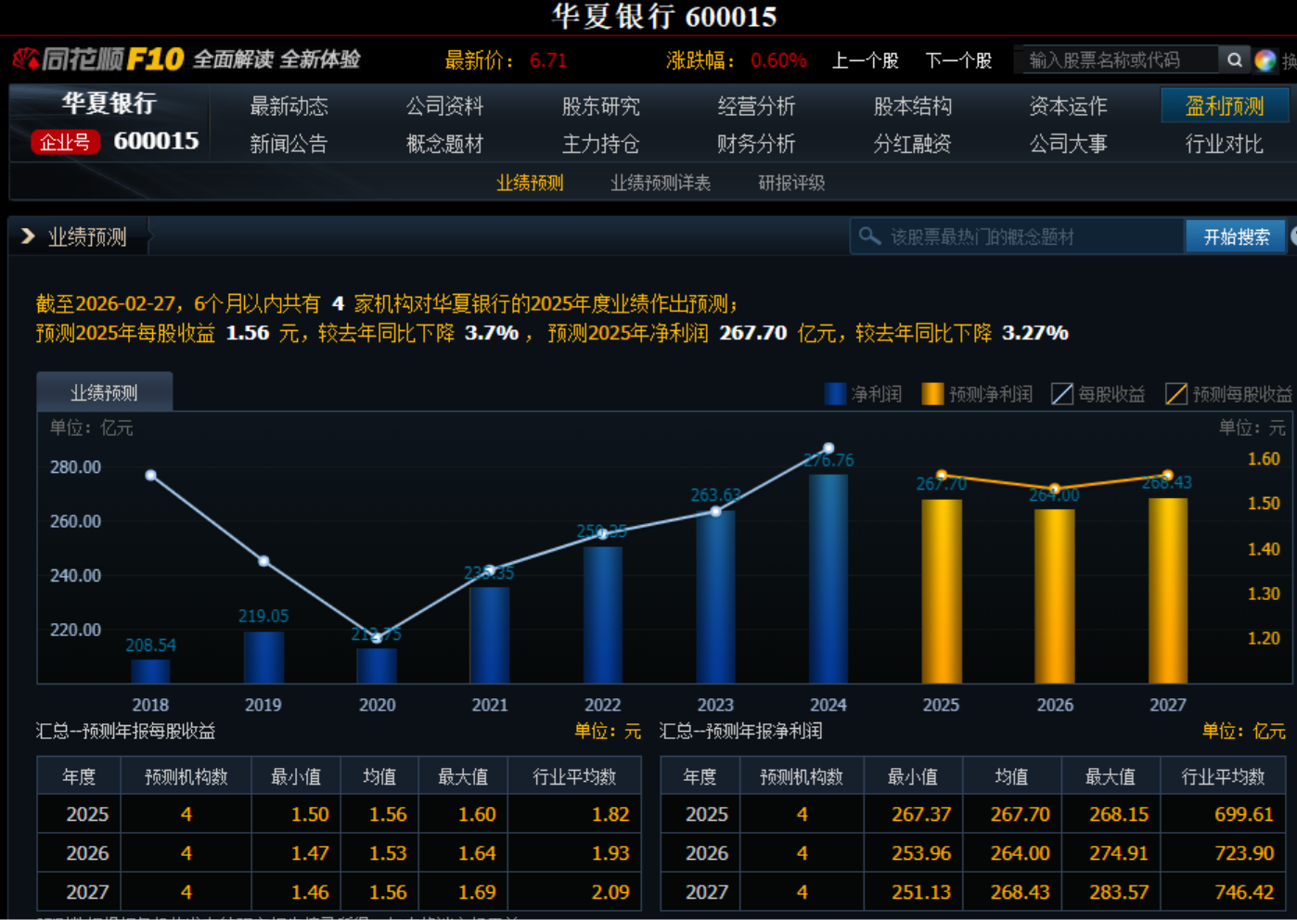Switch to the 财务分析 tab
The width and height of the screenshot is (1297, 920).
pyautogui.click(x=756, y=144)
